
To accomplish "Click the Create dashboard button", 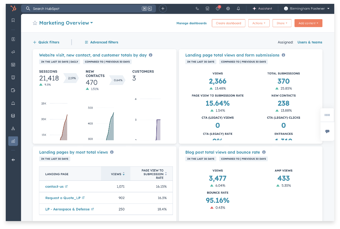I will click(x=228, y=23).
